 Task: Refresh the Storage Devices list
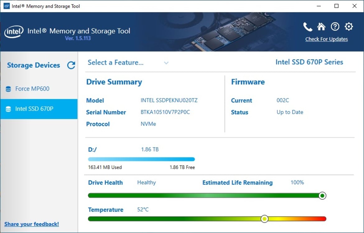71,65
